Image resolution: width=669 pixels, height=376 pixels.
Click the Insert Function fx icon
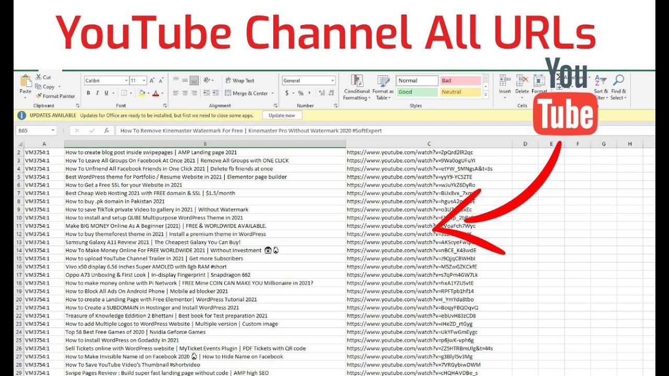[107, 131]
